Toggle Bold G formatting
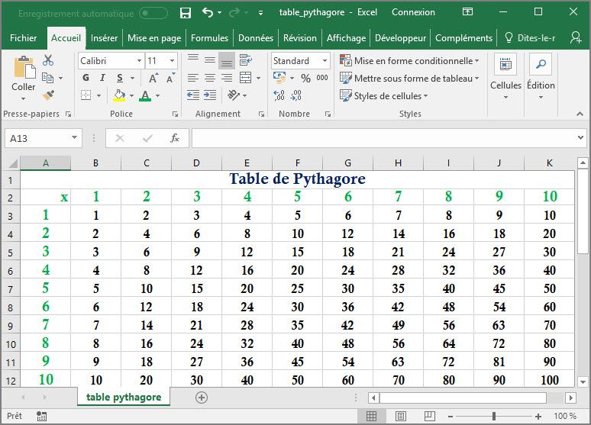591x425 pixels. [86, 78]
